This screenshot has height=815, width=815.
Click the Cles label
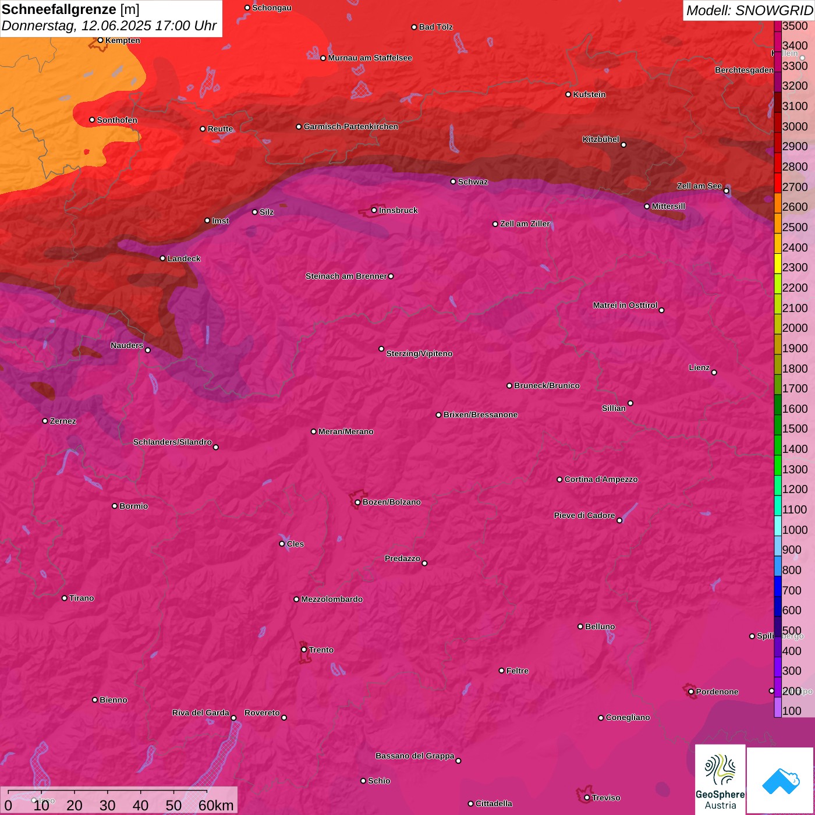click(295, 544)
